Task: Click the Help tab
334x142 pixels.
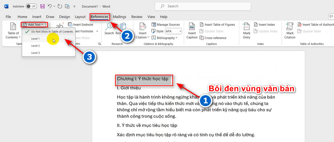Action: tap(164, 17)
